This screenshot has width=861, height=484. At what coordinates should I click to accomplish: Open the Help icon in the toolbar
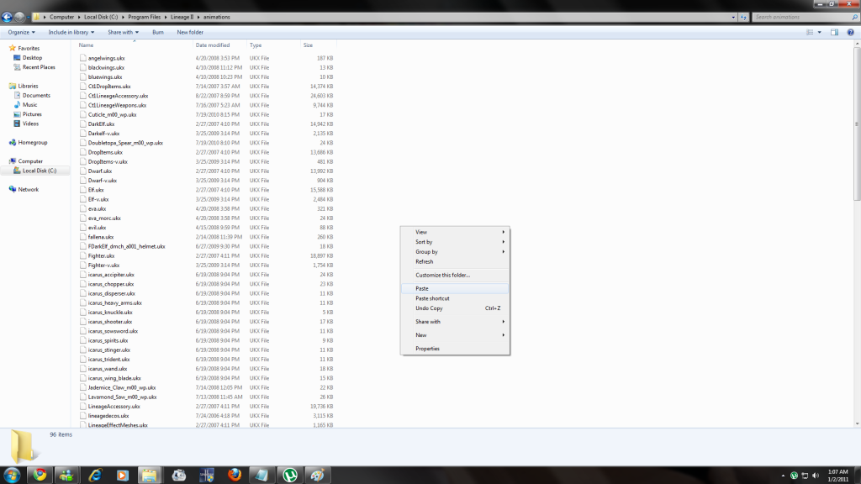click(x=851, y=32)
